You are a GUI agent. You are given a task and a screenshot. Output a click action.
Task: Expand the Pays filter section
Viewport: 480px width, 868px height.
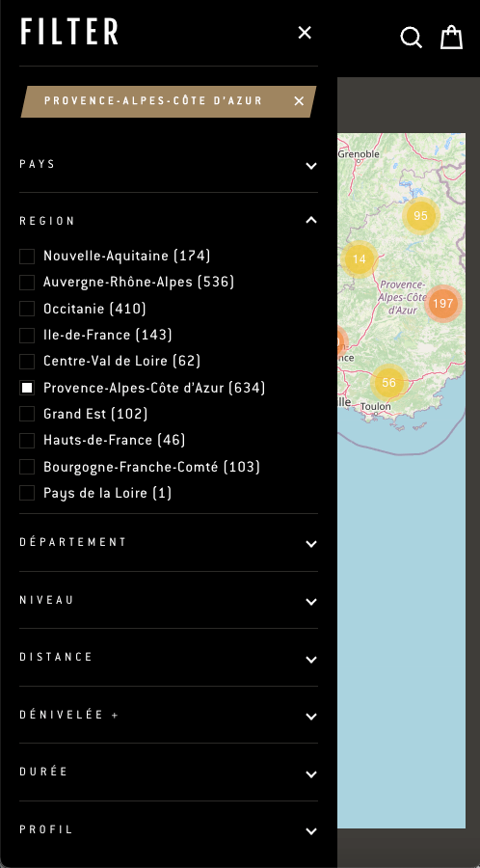[169, 165]
